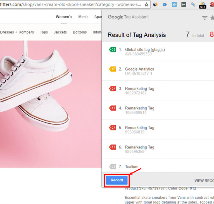
Task: Open the View Recordings link
Action: click(x=204, y=181)
